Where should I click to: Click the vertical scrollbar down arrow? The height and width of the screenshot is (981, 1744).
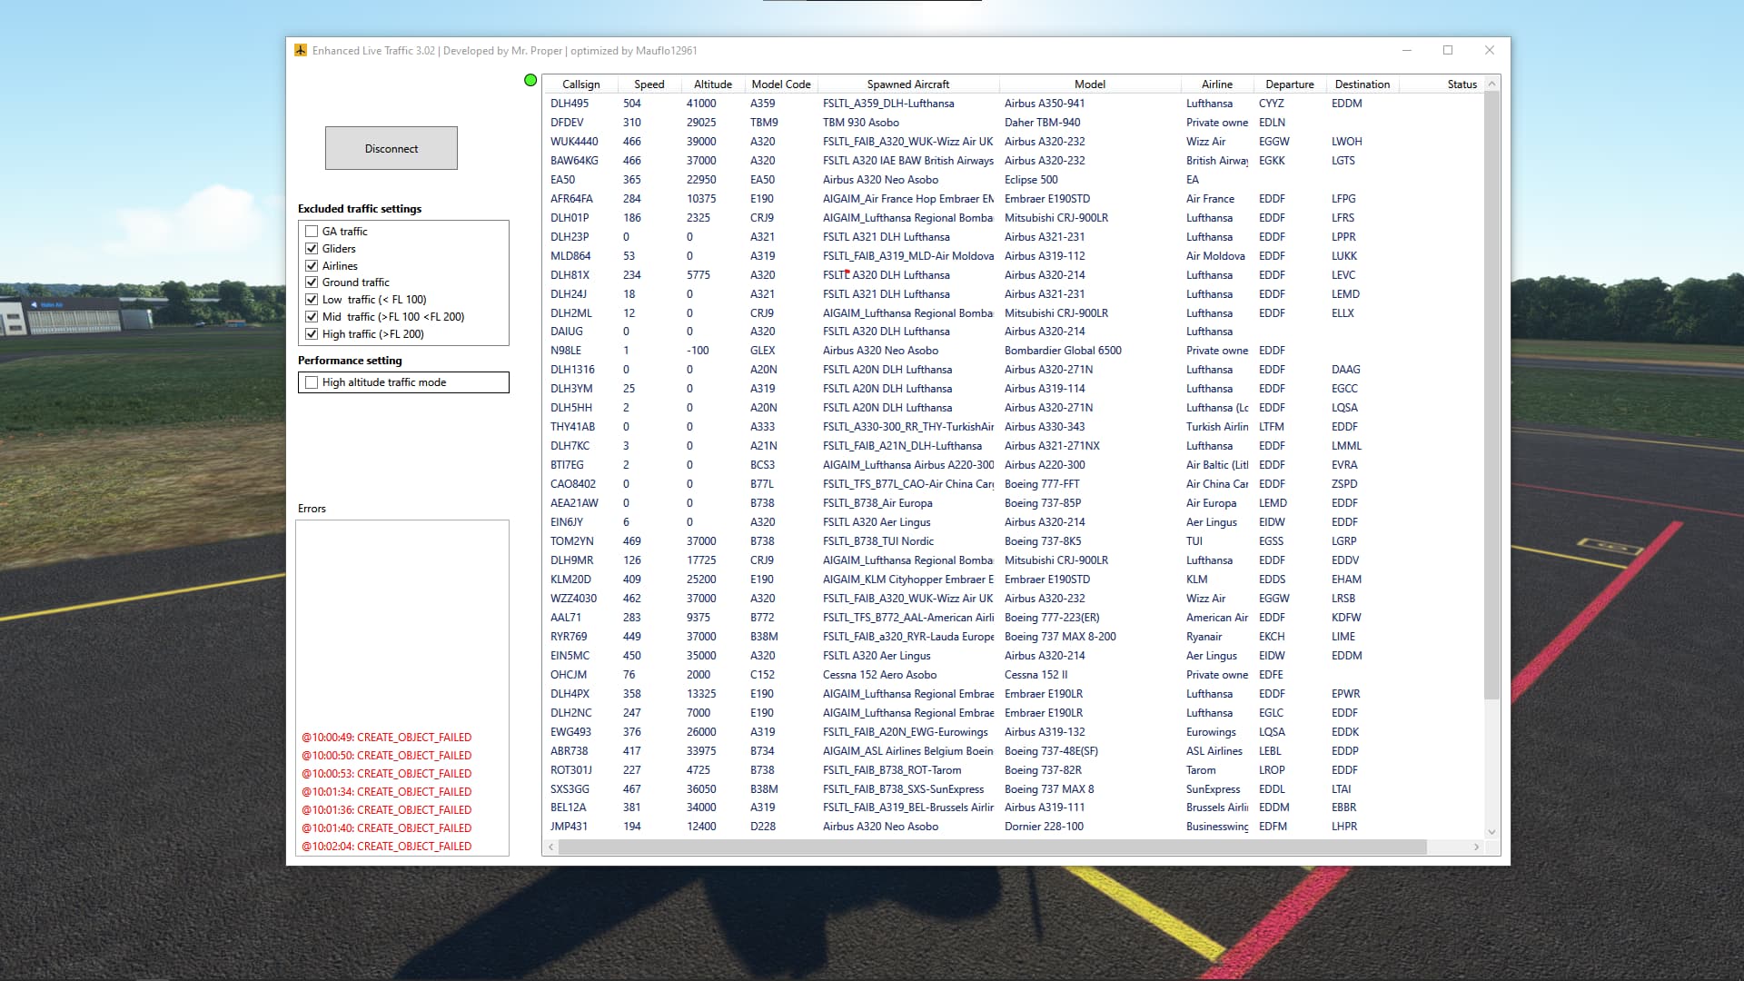click(x=1491, y=831)
